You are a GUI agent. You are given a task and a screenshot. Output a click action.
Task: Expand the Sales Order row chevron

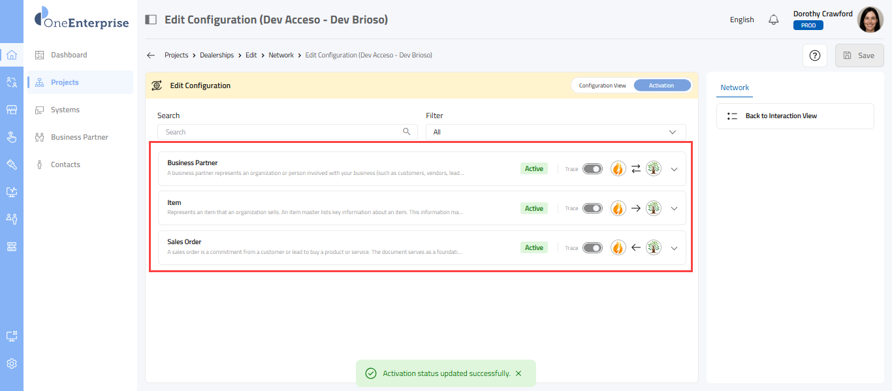pos(675,248)
